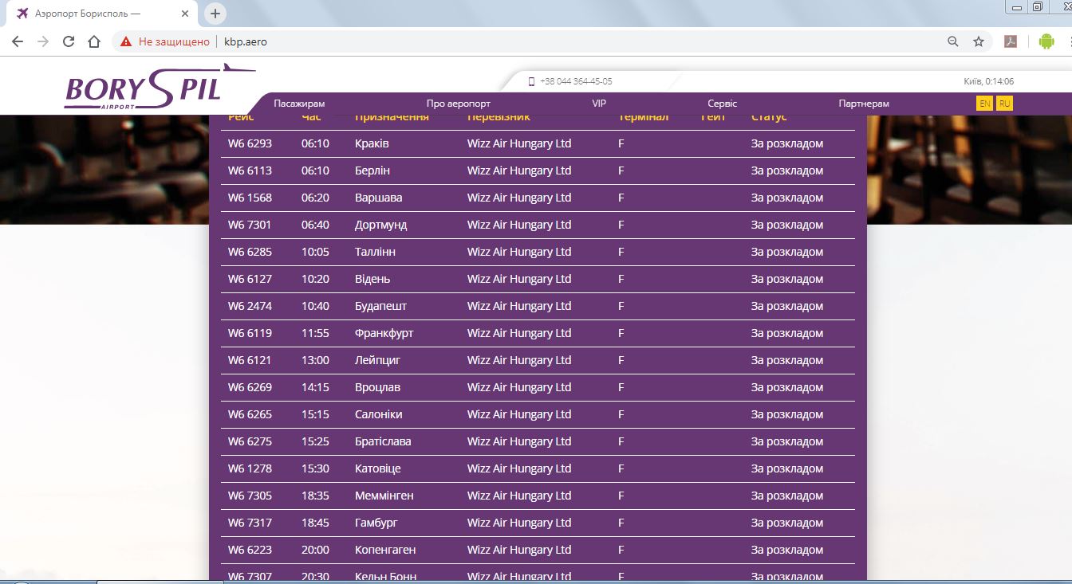Screen dimensions: 1072x584
Task: Switch site language to EN
Action: coord(985,104)
